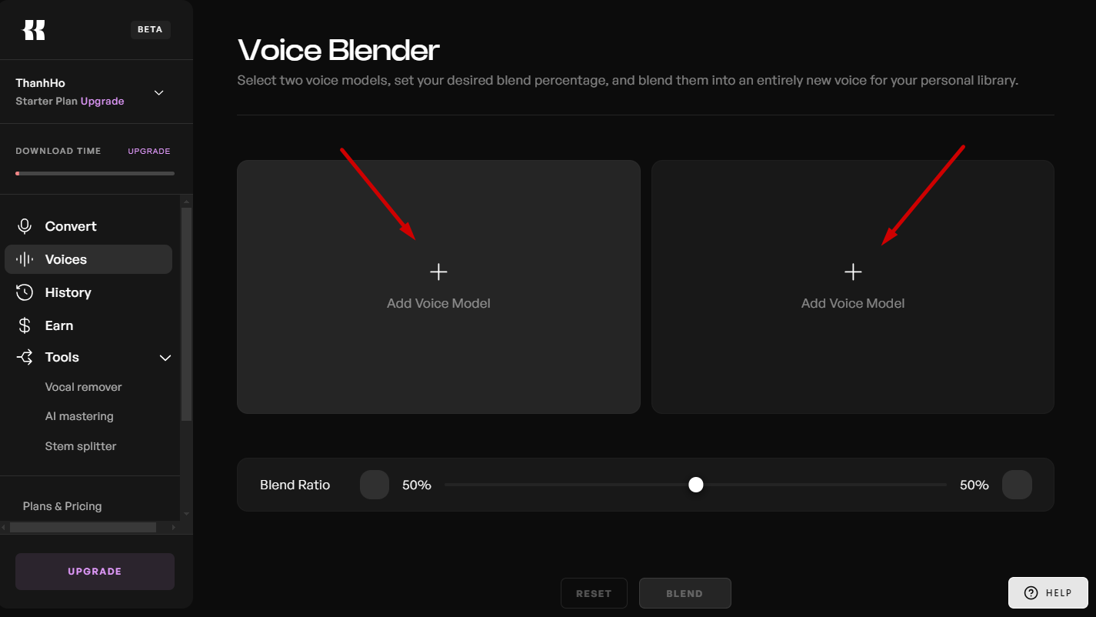Click the Kits logo icon in sidebar
Screen dimensions: 1096x617
(x=34, y=30)
